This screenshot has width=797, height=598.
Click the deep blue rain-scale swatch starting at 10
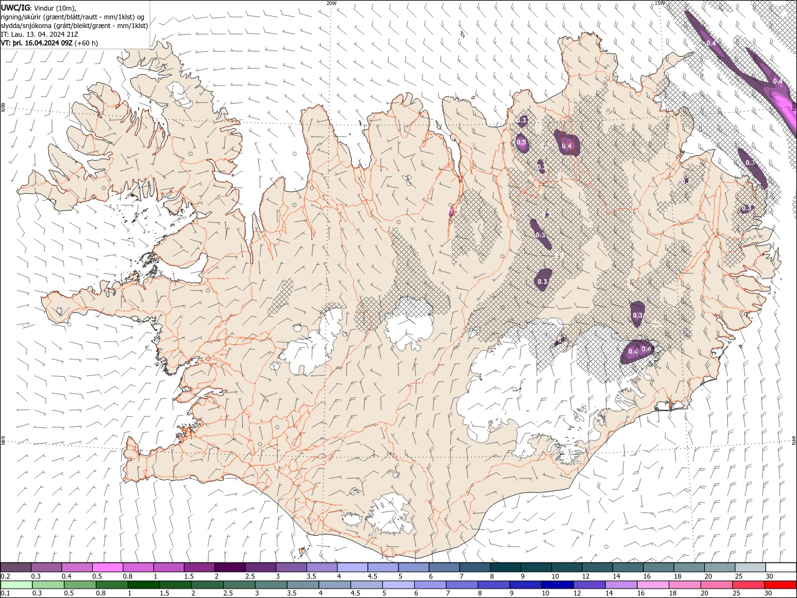pyautogui.click(x=558, y=585)
